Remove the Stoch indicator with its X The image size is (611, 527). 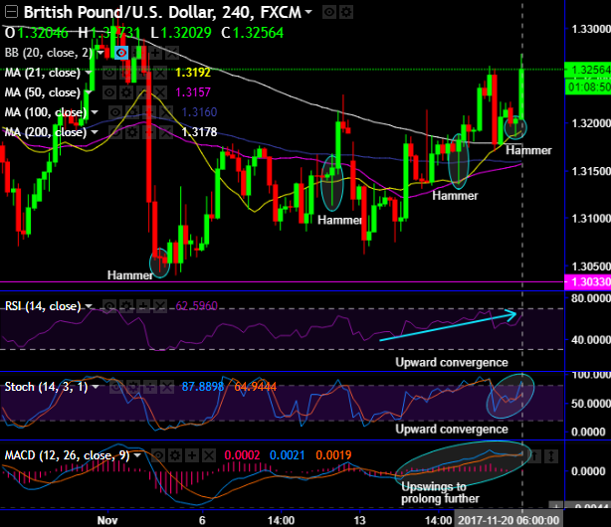tap(167, 387)
